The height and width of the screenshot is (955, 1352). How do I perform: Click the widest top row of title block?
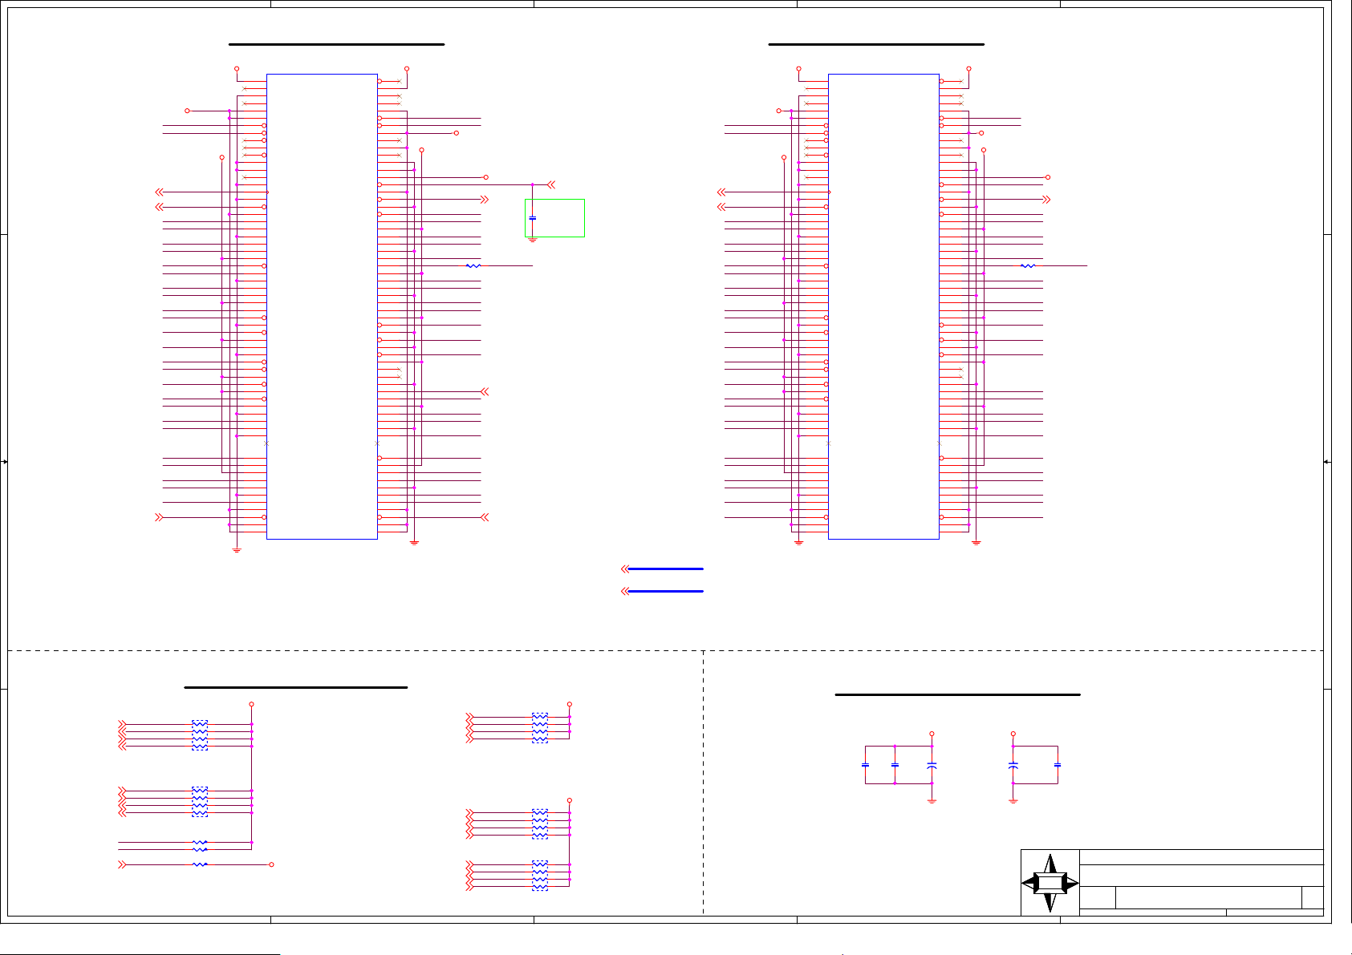click(x=1201, y=857)
